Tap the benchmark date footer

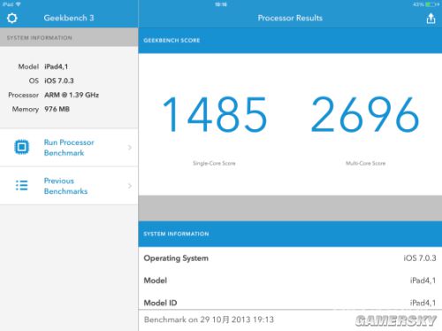(209, 319)
